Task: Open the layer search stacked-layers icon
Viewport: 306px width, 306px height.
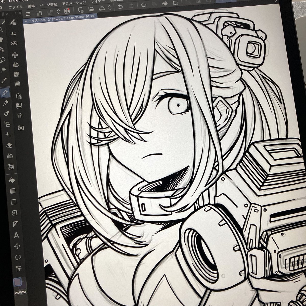Action: (18, 96)
